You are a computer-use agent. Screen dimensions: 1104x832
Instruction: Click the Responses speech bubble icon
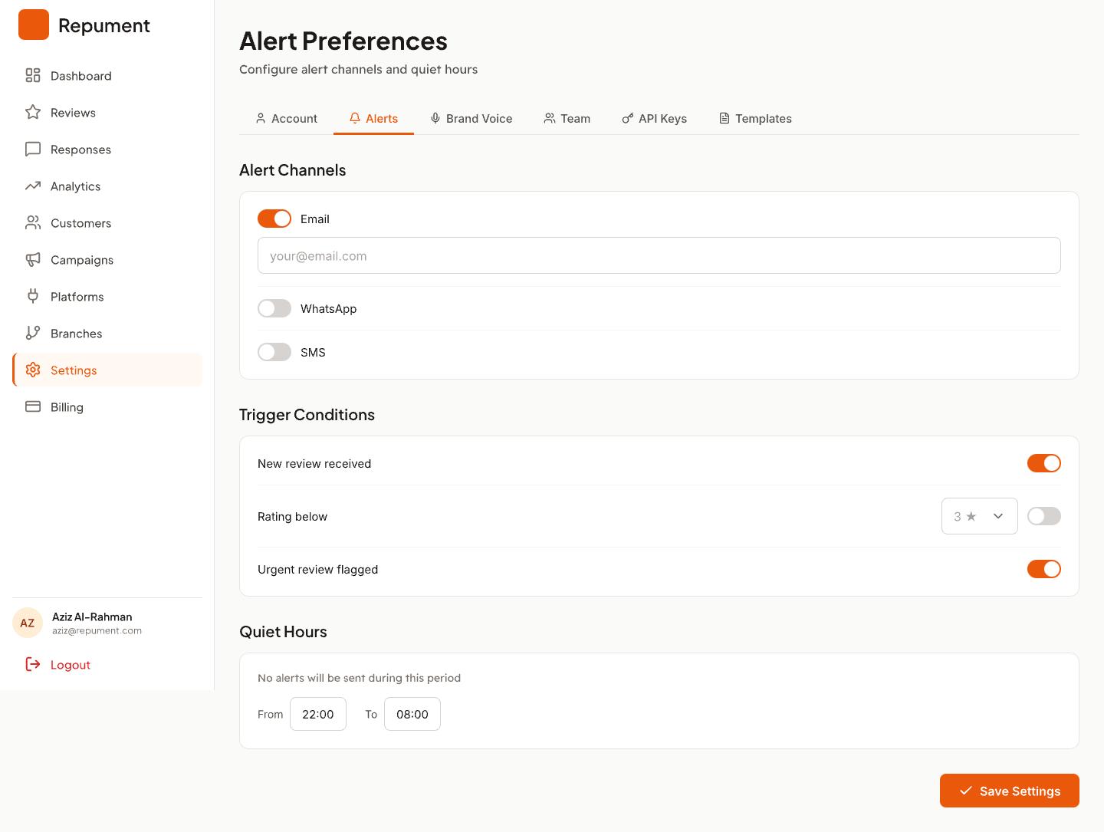pyautogui.click(x=33, y=149)
